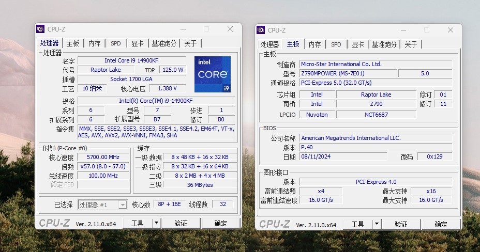
Task: Open the SPD tab in the right window
Action: coord(336,44)
